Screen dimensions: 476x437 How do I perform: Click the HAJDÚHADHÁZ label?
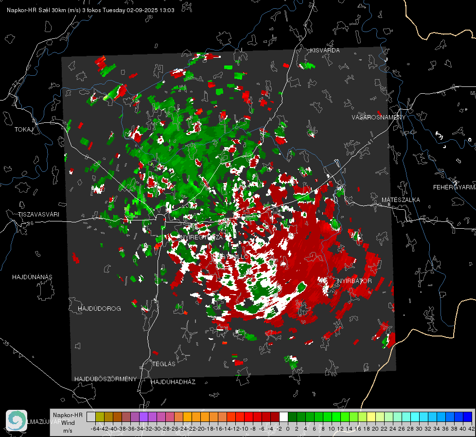(x=173, y=382)
